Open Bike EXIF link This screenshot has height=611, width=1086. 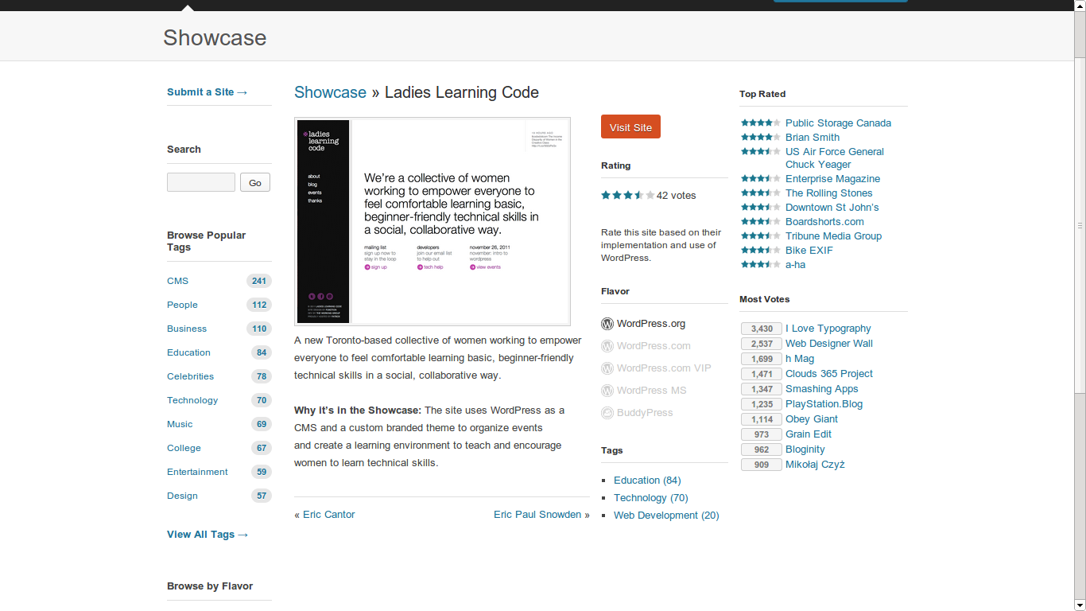tap(809, 251)
